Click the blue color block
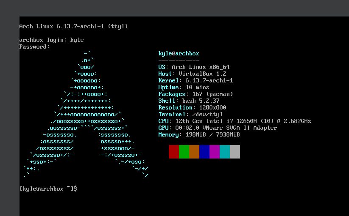 [204, 152]
